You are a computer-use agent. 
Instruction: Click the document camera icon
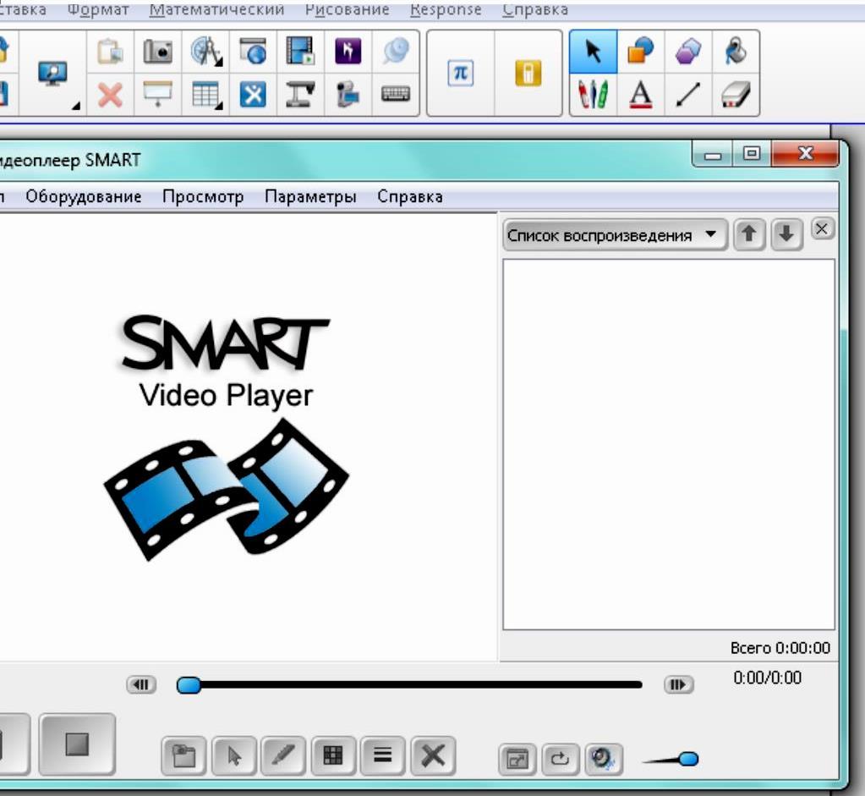(x=301, y=95)
